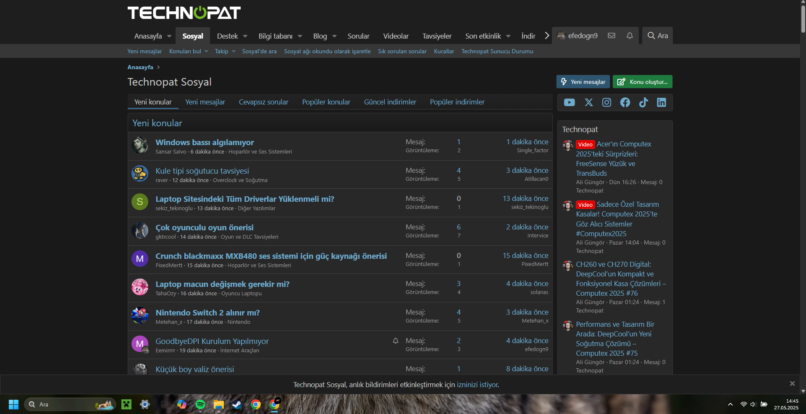Click "Sosyal ağı okundu olarak işaretle" link
The width and height of the screenshot is (806, 414).
(327, 51)
